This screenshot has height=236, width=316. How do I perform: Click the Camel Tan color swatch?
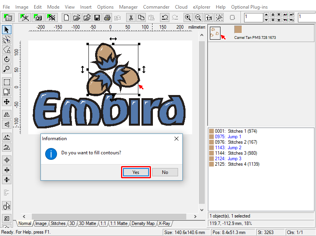coord(238,29)
